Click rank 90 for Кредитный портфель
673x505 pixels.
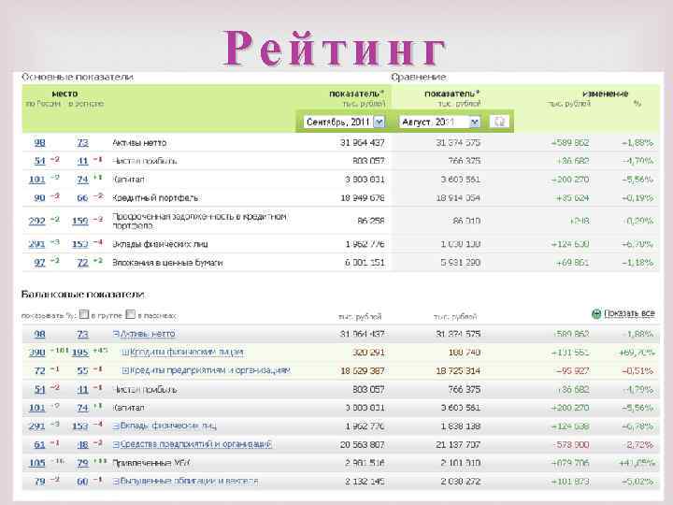[x=39, y=198]
